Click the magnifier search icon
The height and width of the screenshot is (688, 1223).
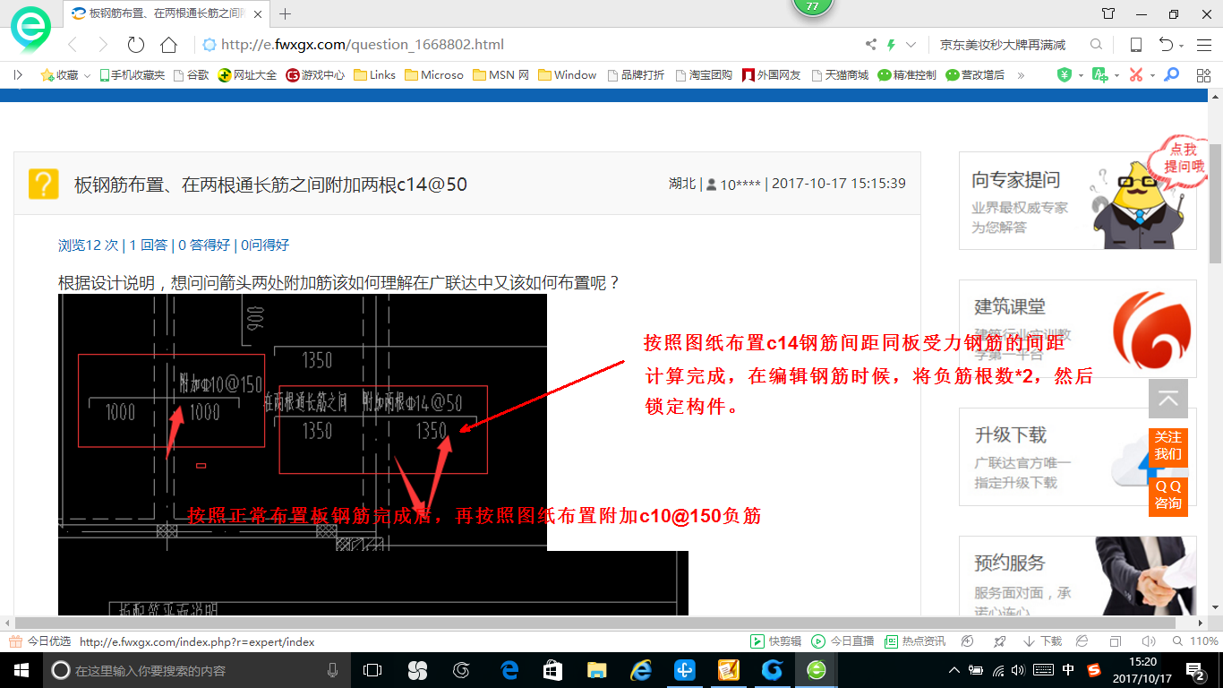tap(1096, 45)
